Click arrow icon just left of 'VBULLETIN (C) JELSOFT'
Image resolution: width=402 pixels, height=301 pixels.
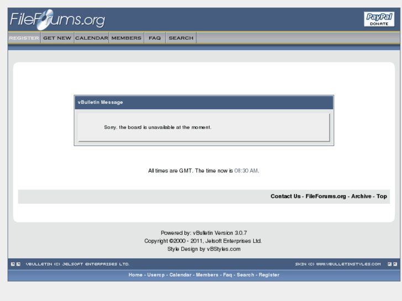click(18, 264)
